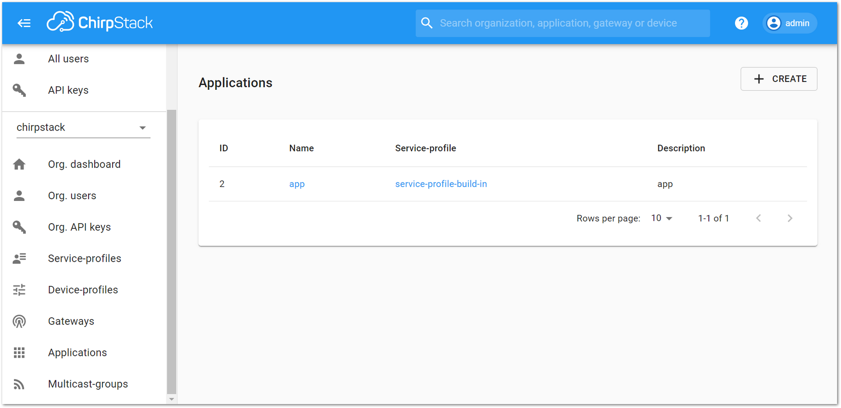
Task: Click the Description column header
Action: point(681,148)
